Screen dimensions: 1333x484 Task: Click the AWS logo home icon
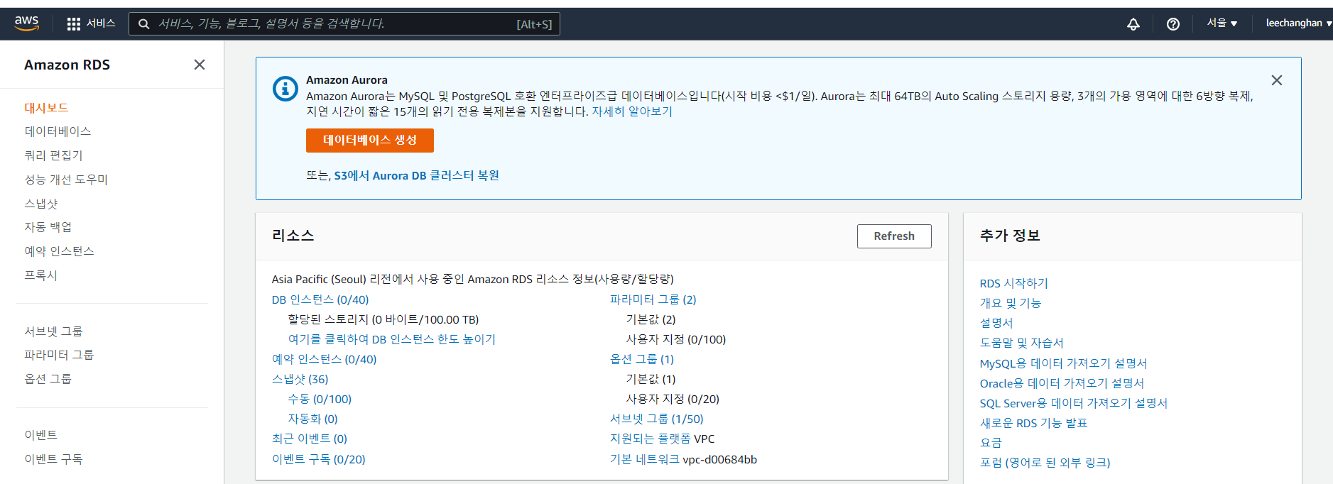tap(26, 23)
